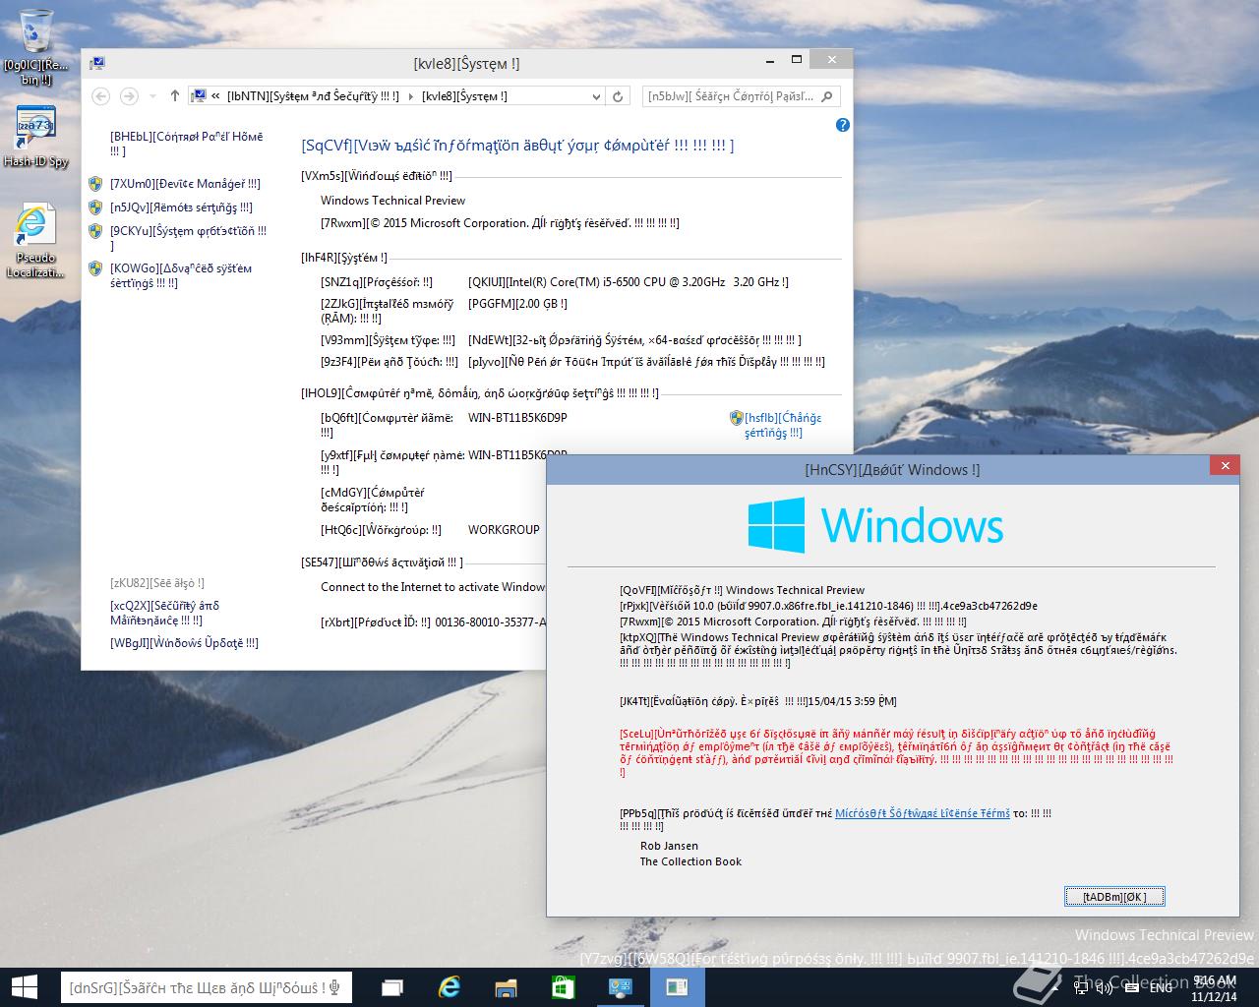Open Windows Update link
Viewport: 1259px width, 1007px height.
tap(184, 643)
